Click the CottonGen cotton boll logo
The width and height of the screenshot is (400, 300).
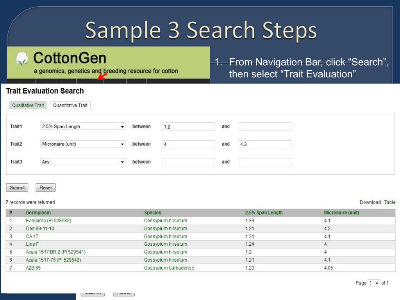tap(21, 59)
